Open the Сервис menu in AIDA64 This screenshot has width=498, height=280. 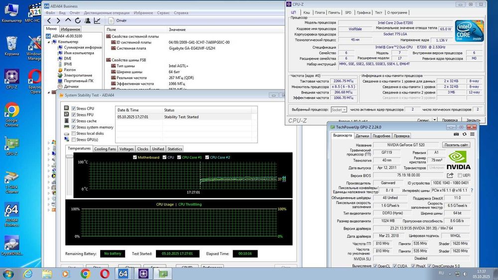(163, 13)
